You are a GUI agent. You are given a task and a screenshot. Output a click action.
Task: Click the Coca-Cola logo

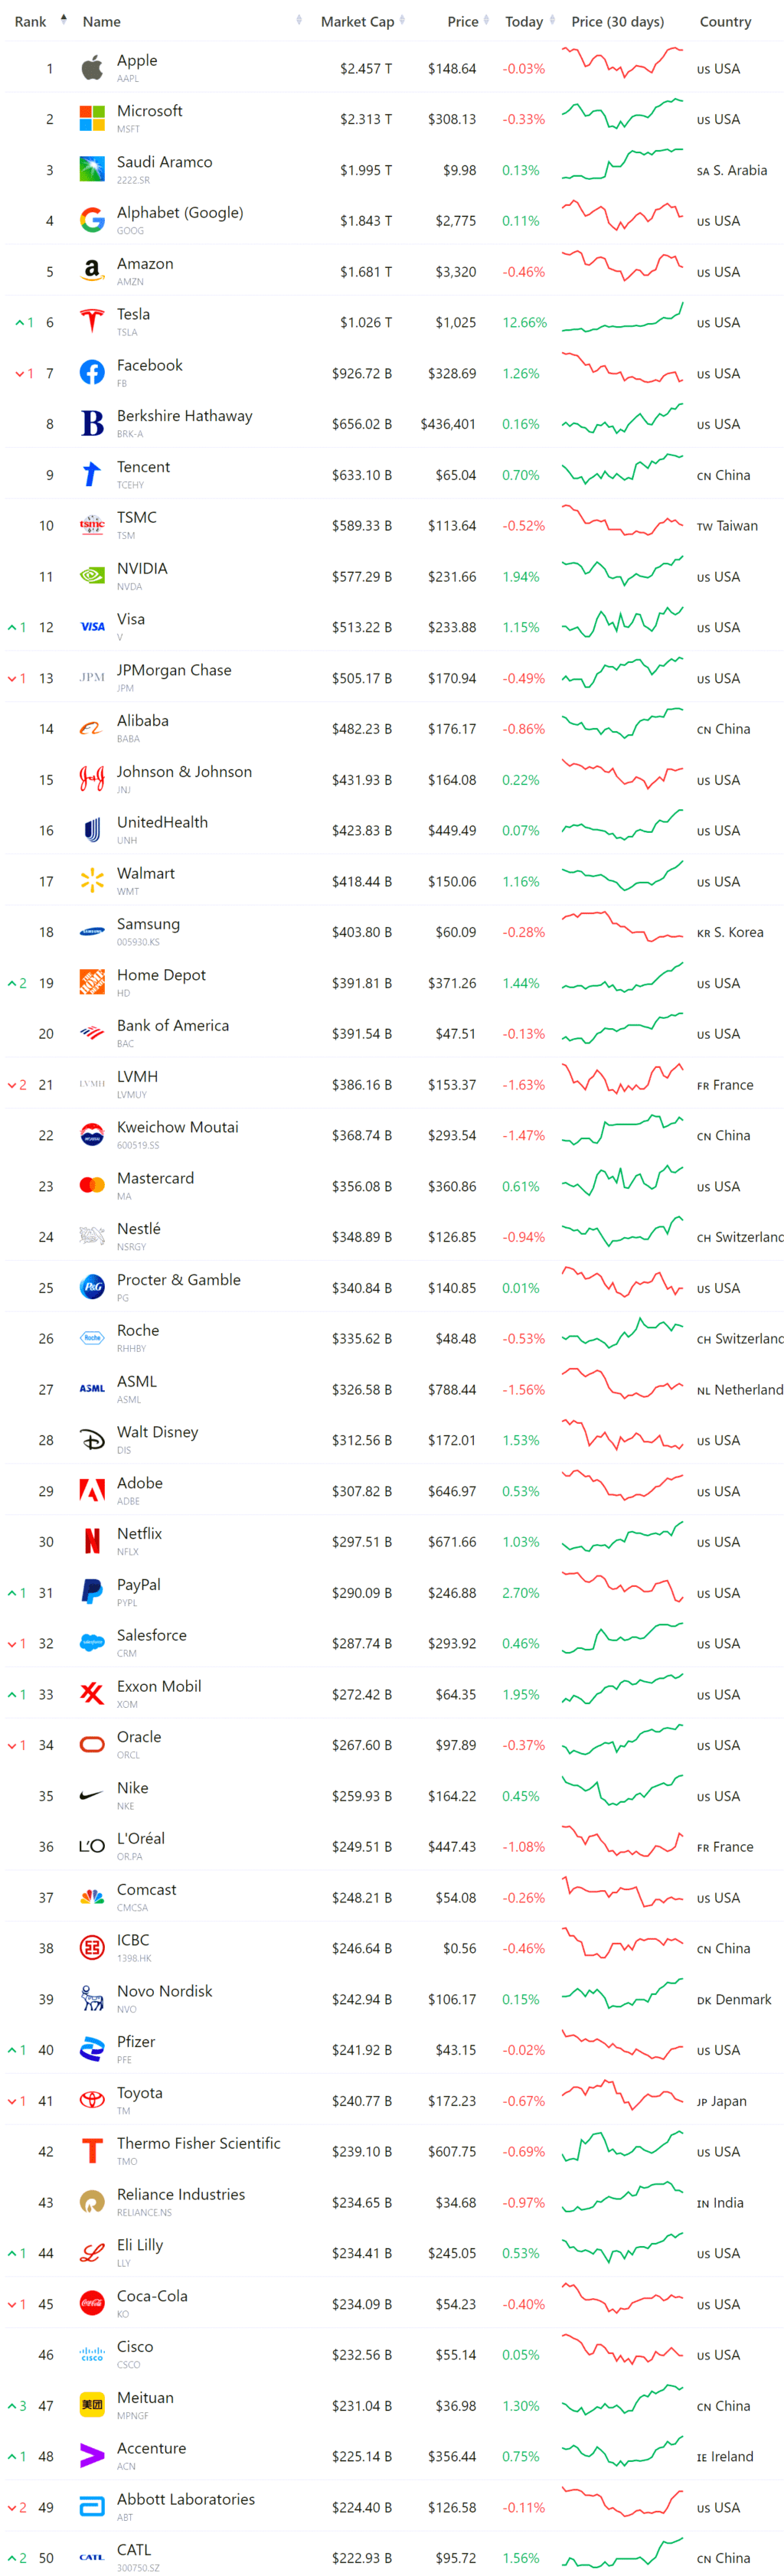pyautogui.click(x=91, y=2303)
